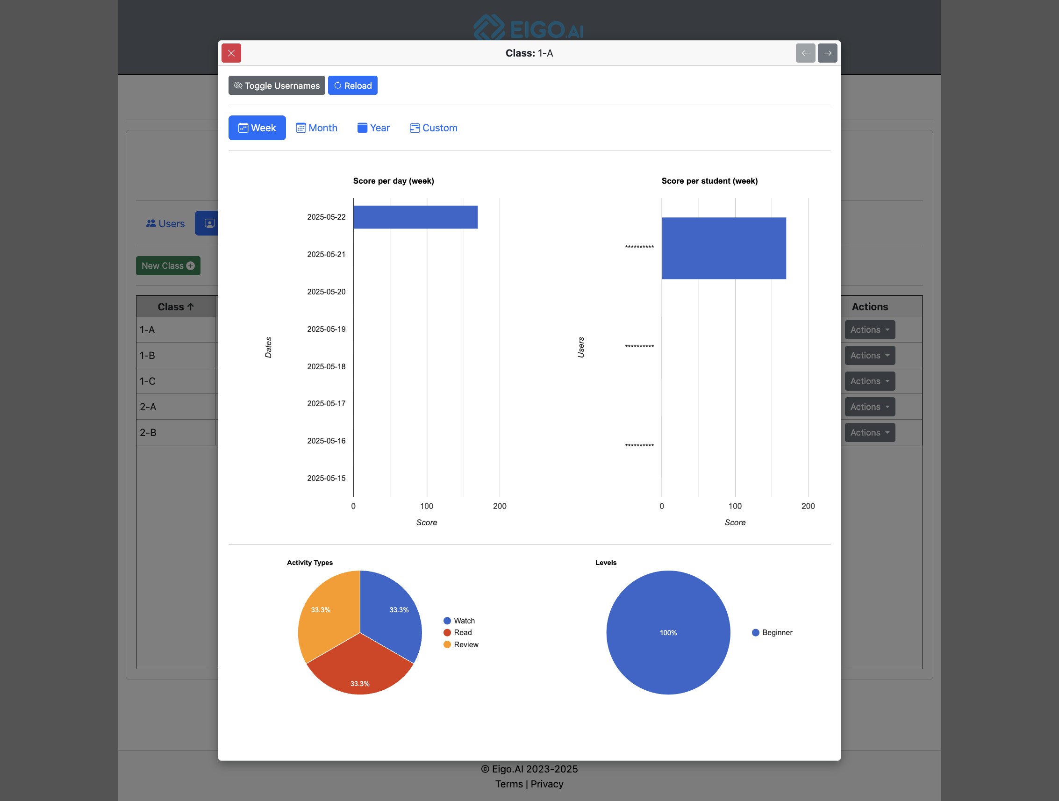Sort by the Class column header
1059x801 pixels.
coord(176,307)
